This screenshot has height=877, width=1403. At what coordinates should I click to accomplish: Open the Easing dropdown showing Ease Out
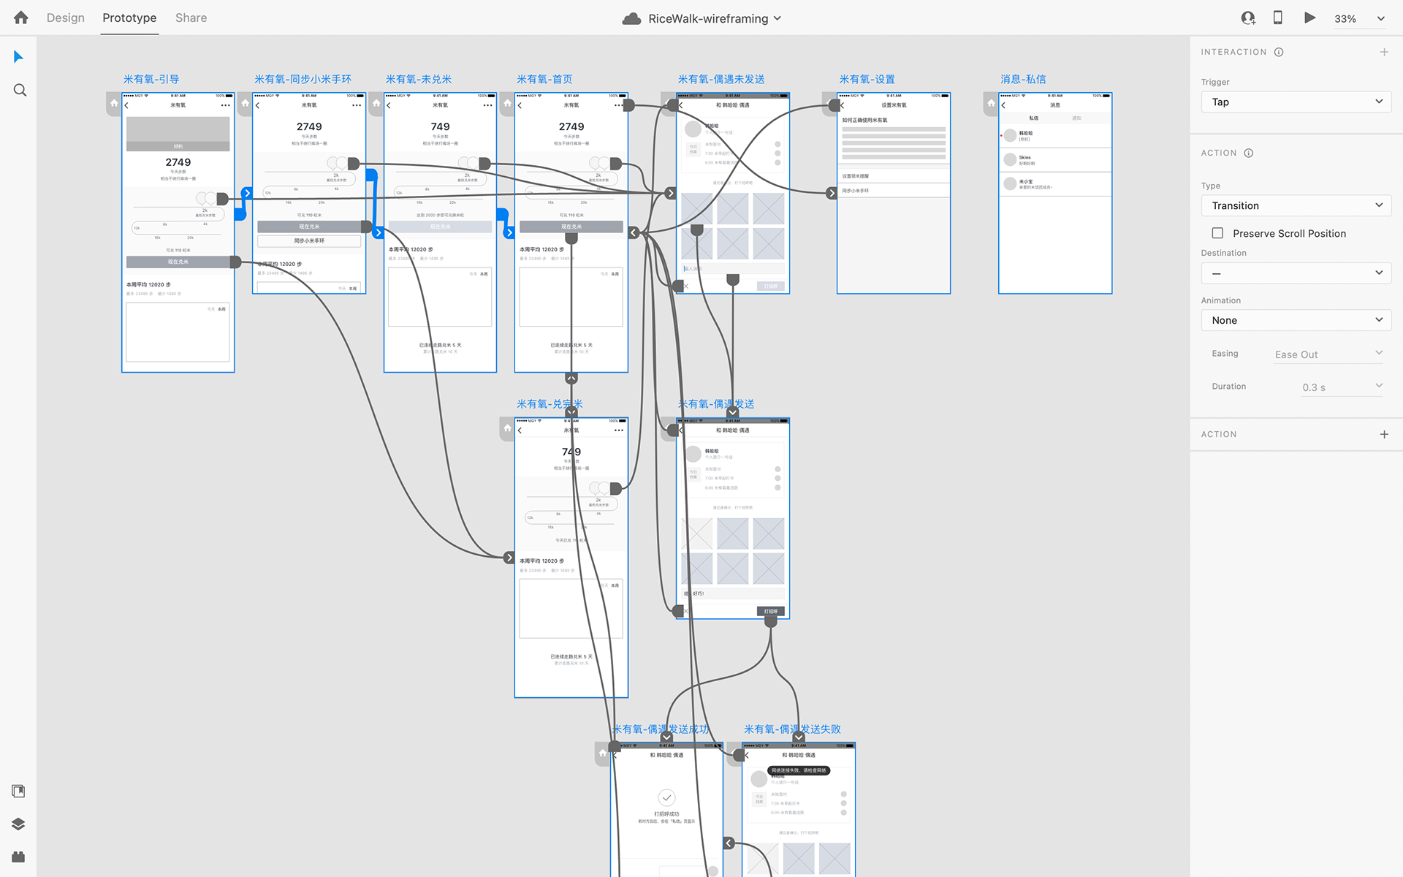pyautogui.click(x=1328, y=354)
